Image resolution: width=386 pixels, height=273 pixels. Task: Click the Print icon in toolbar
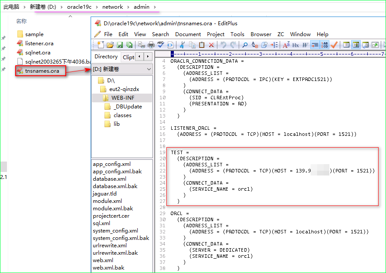[151, 45]
